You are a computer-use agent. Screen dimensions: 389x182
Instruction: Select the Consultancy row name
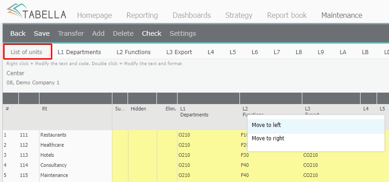coord(53,165)
